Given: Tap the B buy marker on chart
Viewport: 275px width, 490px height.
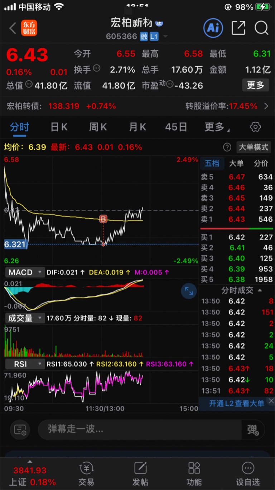Looking at the screenshot, I should point(103,219).
